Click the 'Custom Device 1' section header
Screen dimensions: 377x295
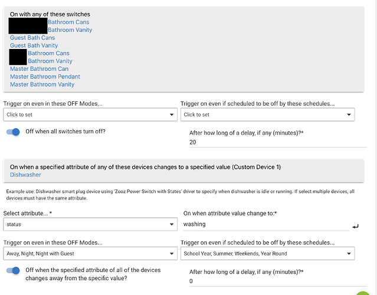pos(145,167)
